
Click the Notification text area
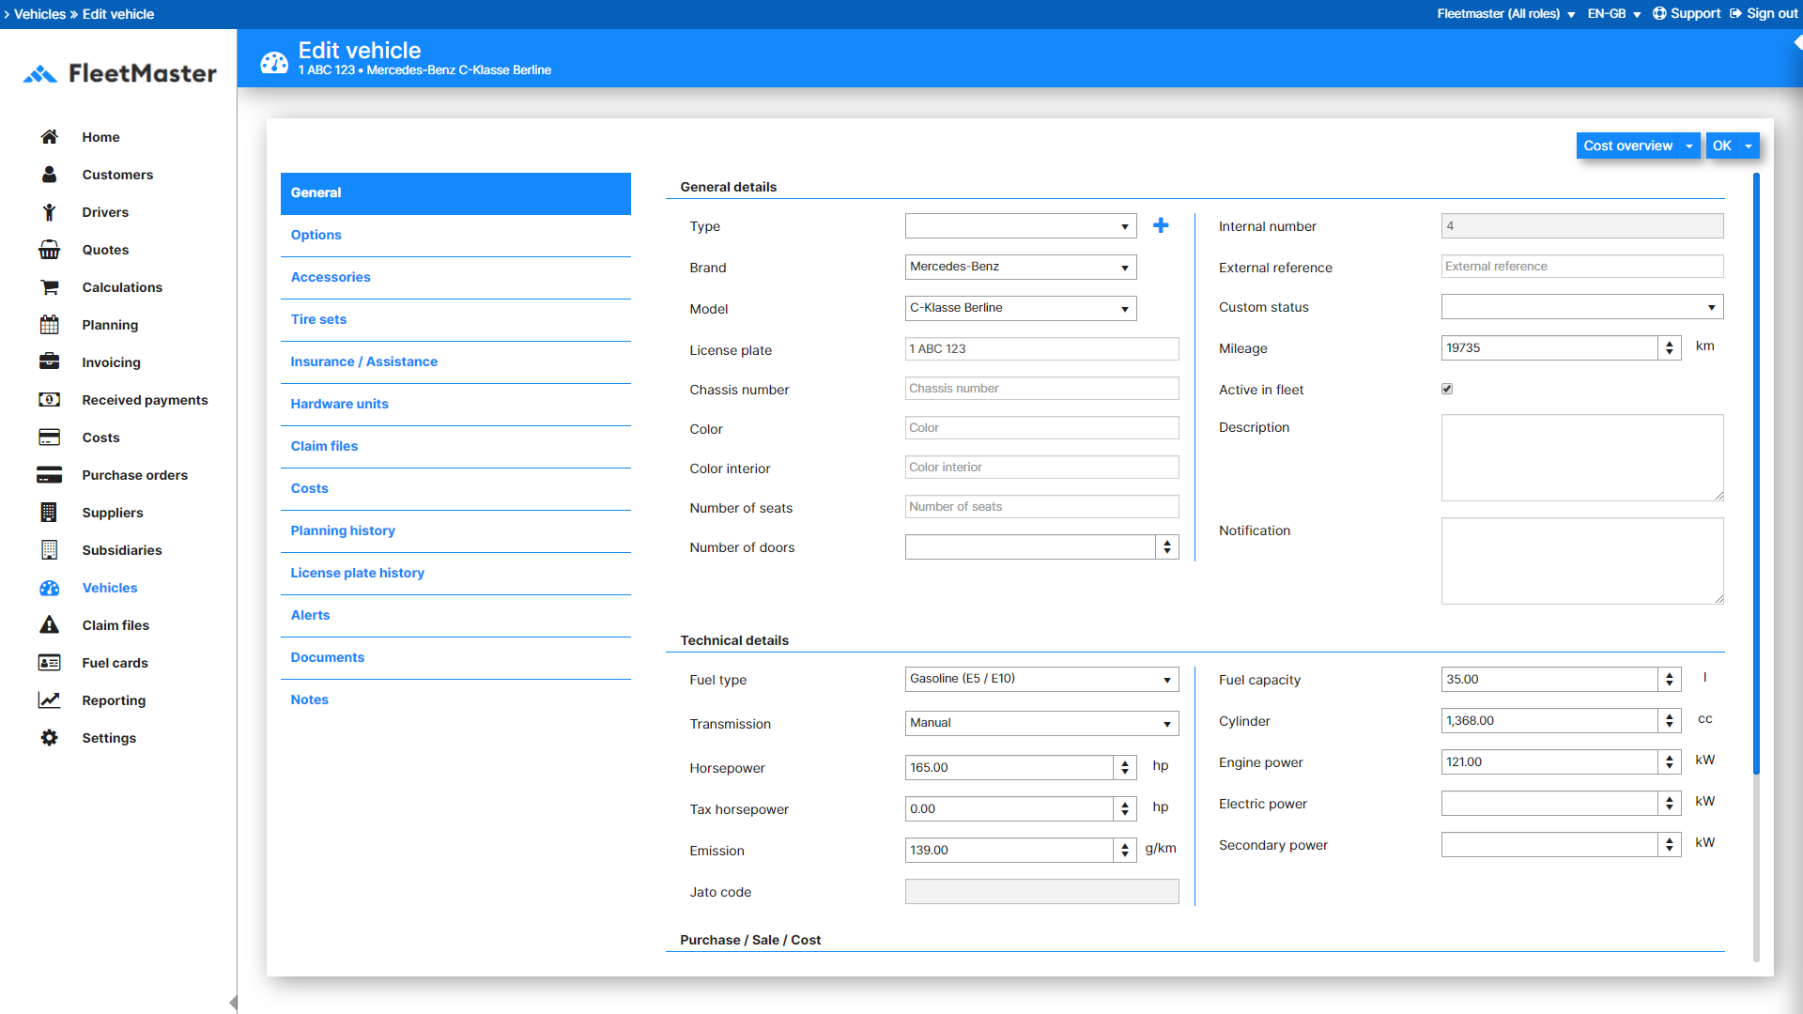[x=1582, y=561]
